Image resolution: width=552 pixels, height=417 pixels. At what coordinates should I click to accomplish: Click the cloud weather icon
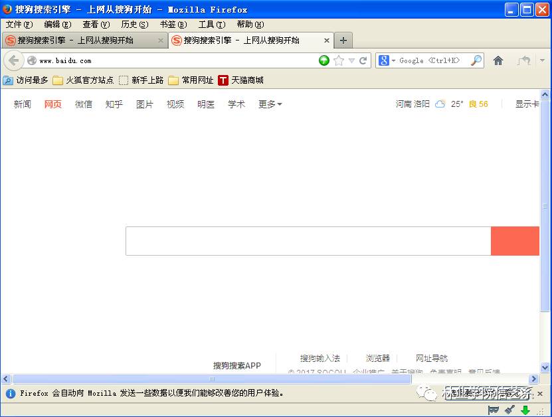tap(440, 104)
